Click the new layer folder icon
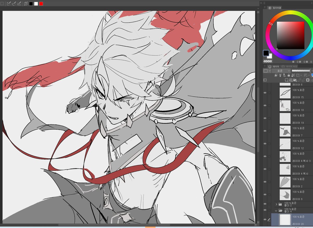This screenshot has width=313, height=228. [x=295, y=80]
